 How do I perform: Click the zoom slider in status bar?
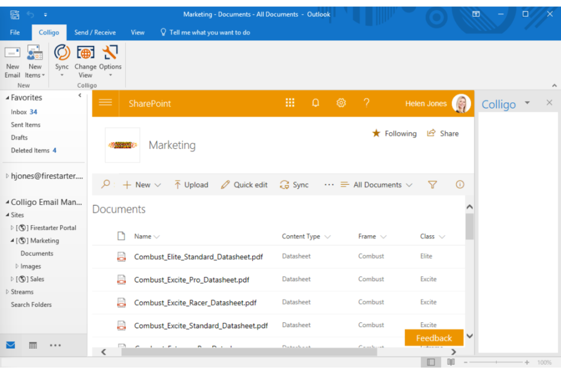pyautogui.click(x=496, y=362)
